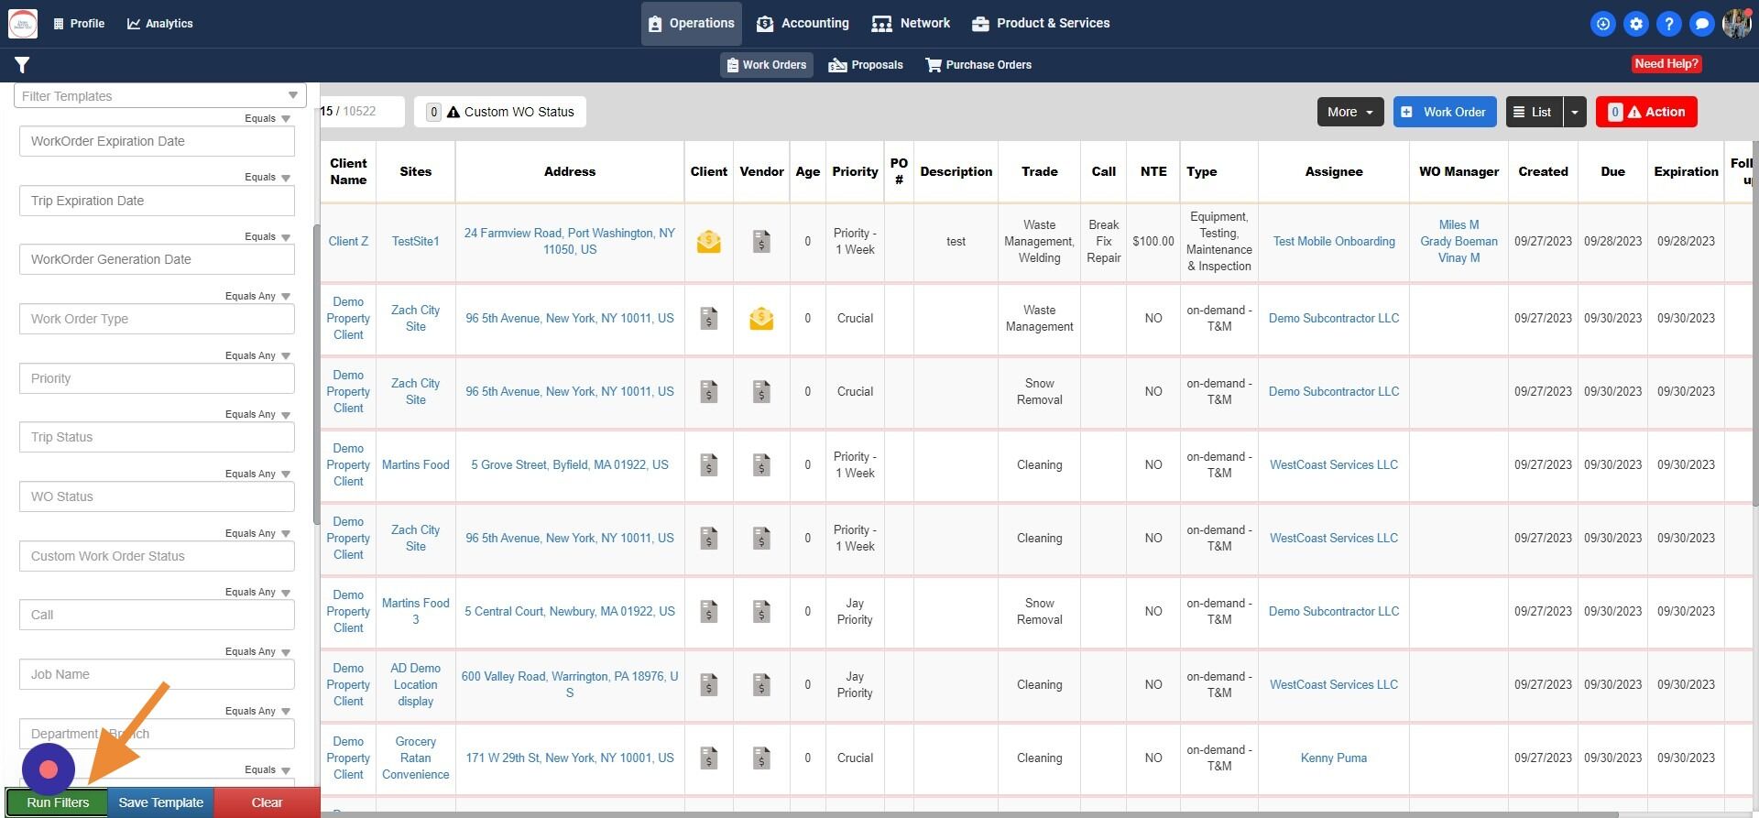The image size is (1759, 818).
Task: Open the help question mark icon
Action: pos(1669,24)
